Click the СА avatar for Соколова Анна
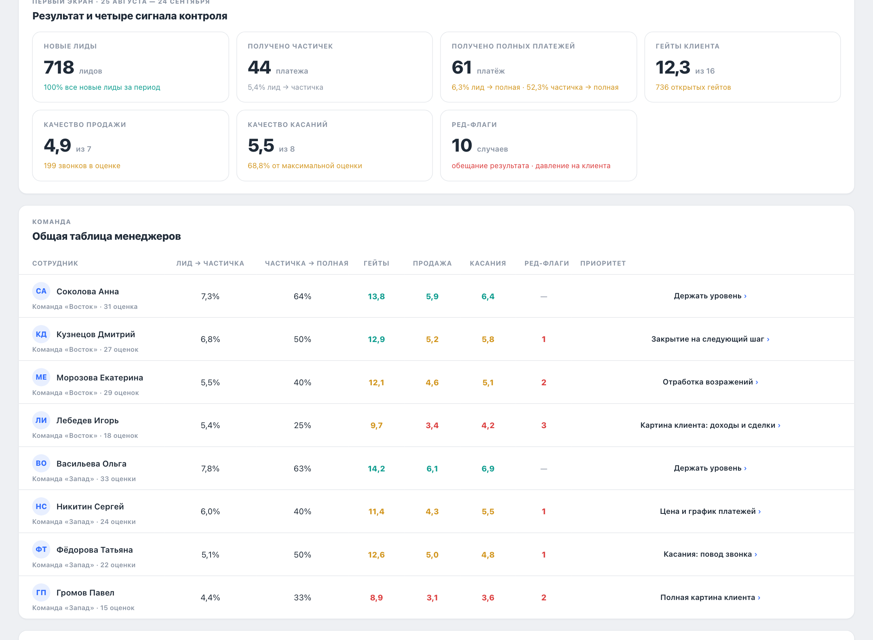 coord(41,291)
